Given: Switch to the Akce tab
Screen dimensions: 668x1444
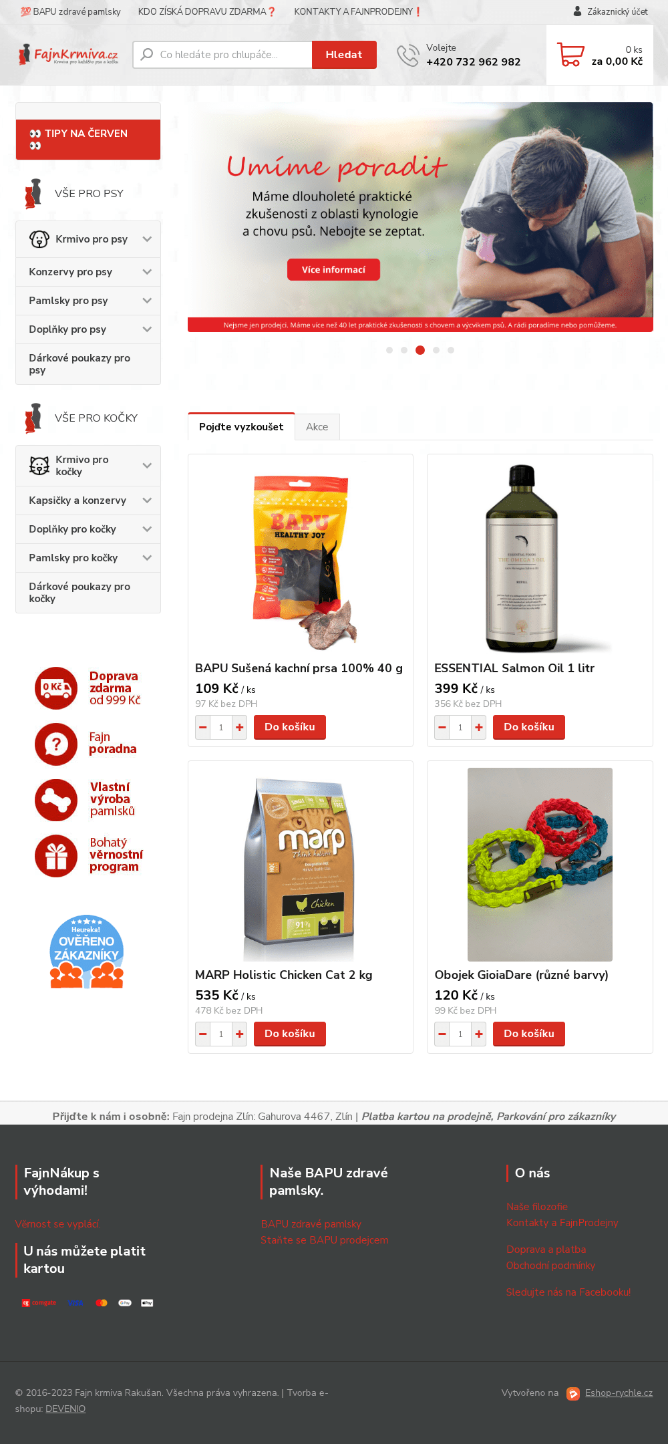Looking at the screenshot, I should tap(317, 427).
